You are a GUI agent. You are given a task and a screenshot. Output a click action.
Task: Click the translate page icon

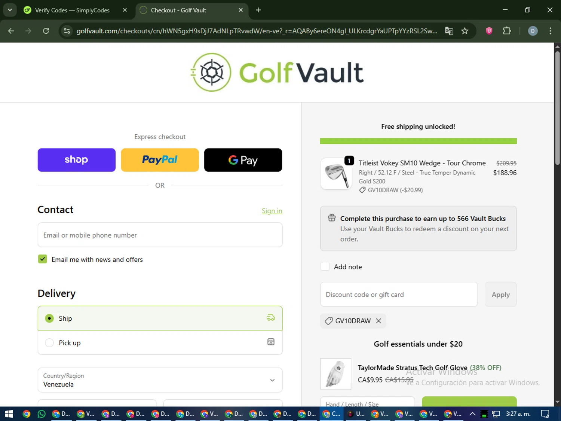(449, 31)
